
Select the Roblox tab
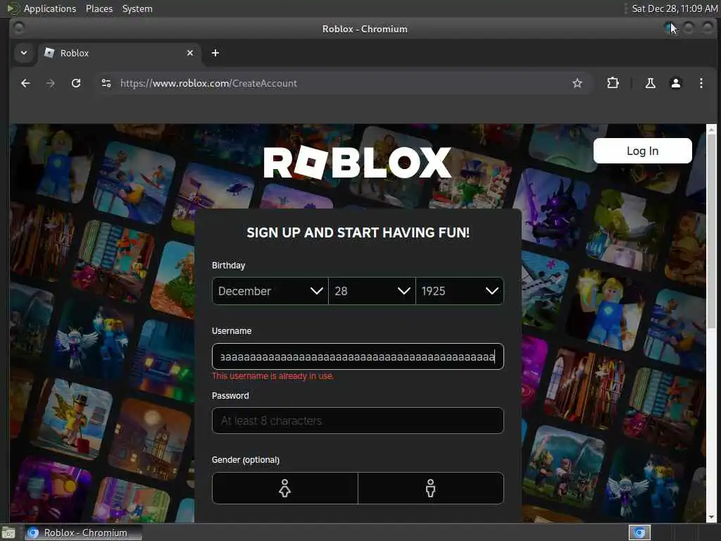[120, 53]
